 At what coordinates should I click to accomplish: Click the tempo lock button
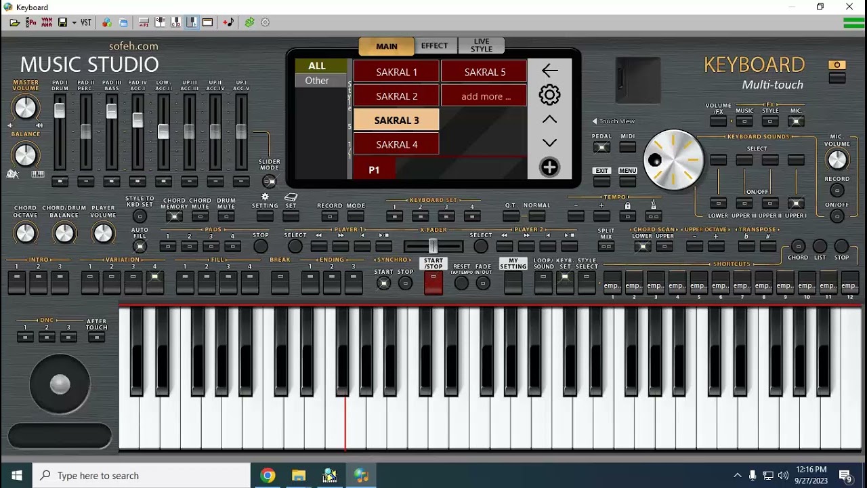coord(627,217)
